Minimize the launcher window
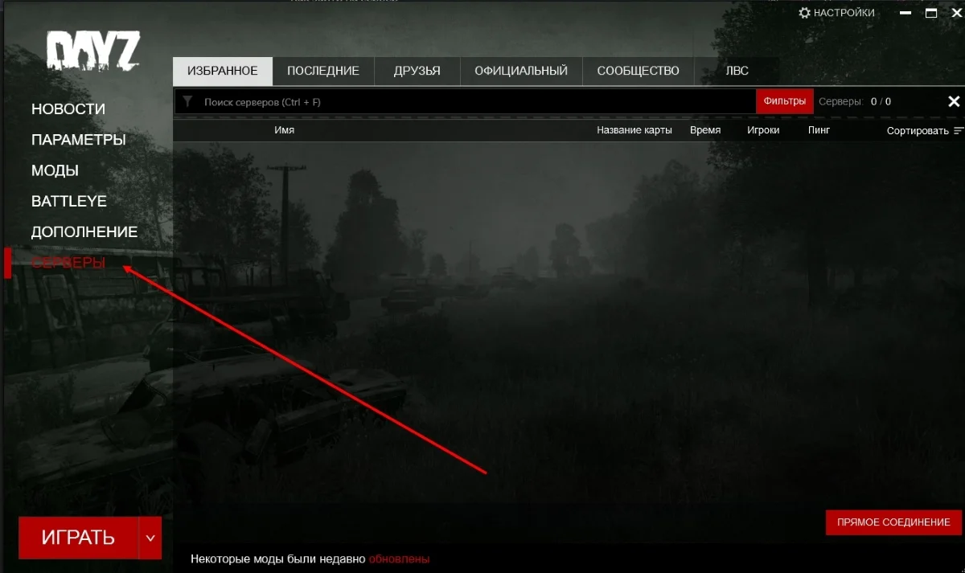This screenshot has width=965, height=573. (x=907, y=13)
